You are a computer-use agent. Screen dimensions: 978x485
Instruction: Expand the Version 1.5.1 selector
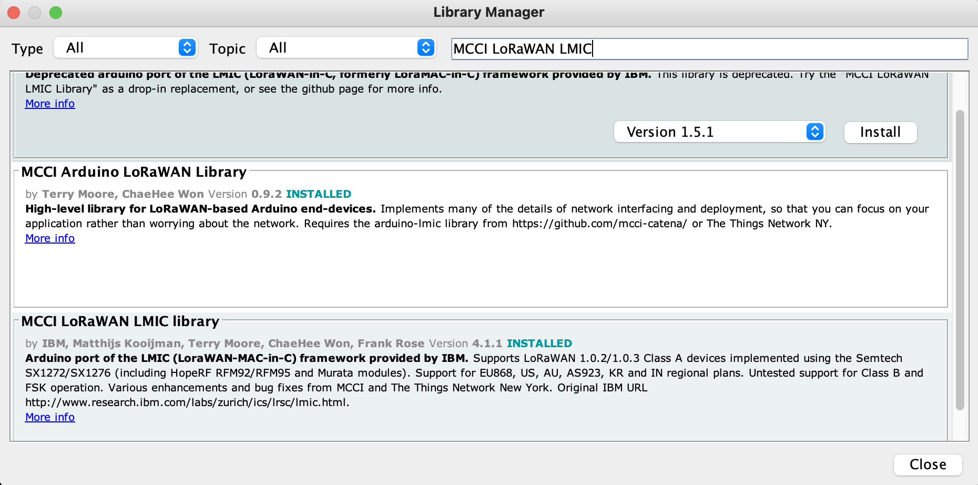[719, 132]
